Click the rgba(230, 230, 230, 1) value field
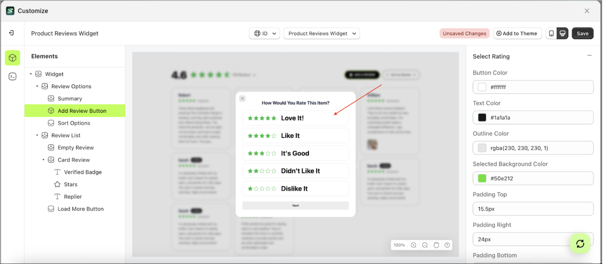Viewport: 604px width, 264px height. point(533,148)
